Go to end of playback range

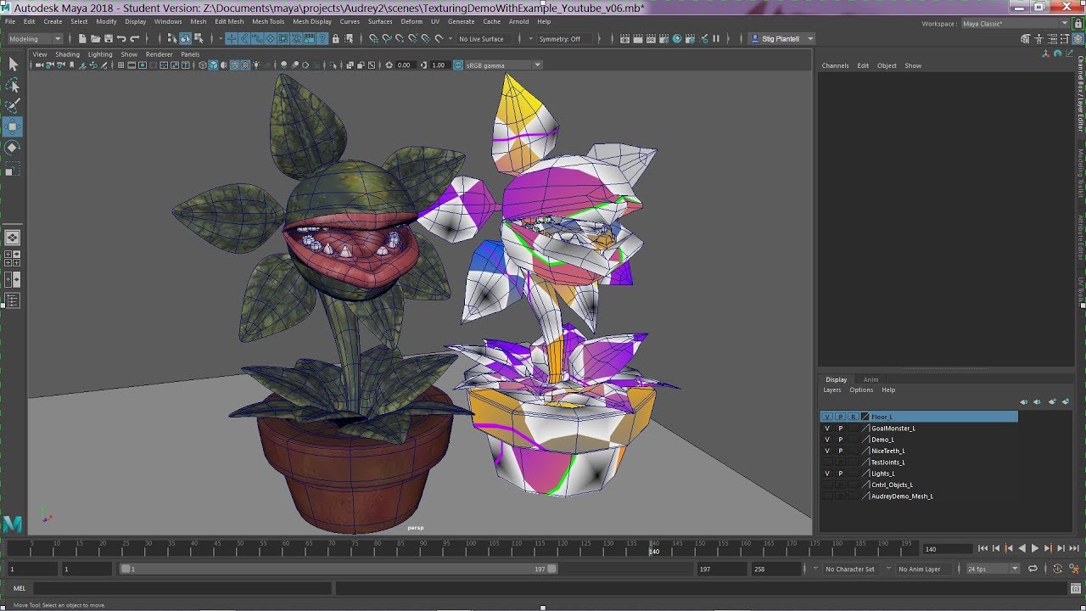pyautogui.click(x=1074, y=549)
